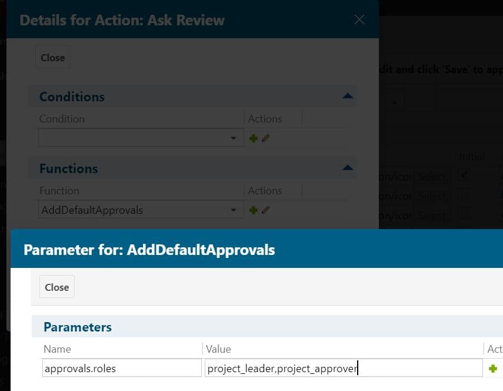Collapse the Conditions section
This screenshot has width=503, height=391.
point(347,96)
